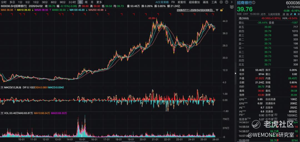Select the 1分 period
Image resolution: width=300 pixels, height=142 pixels.
tap(20, 2)
